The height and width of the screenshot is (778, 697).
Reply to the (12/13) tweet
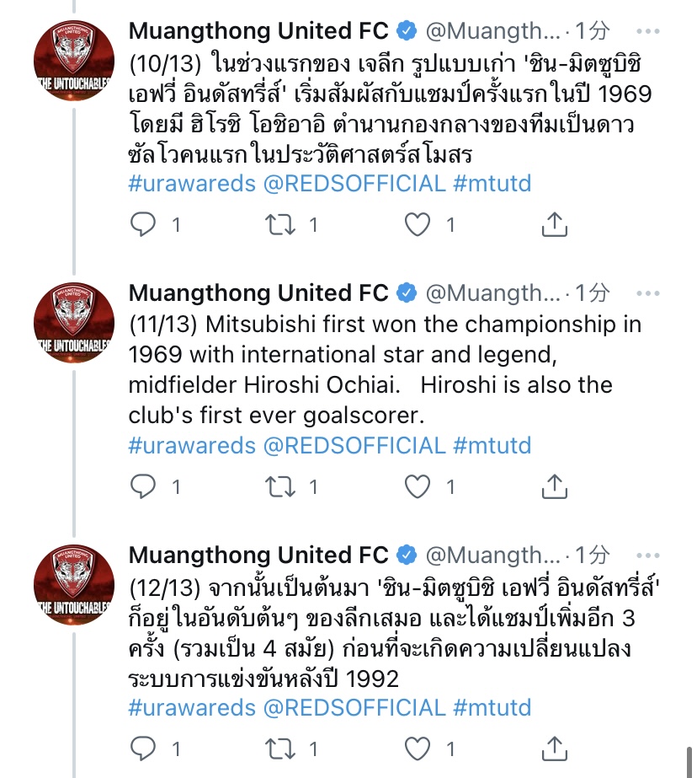(145, 748)
